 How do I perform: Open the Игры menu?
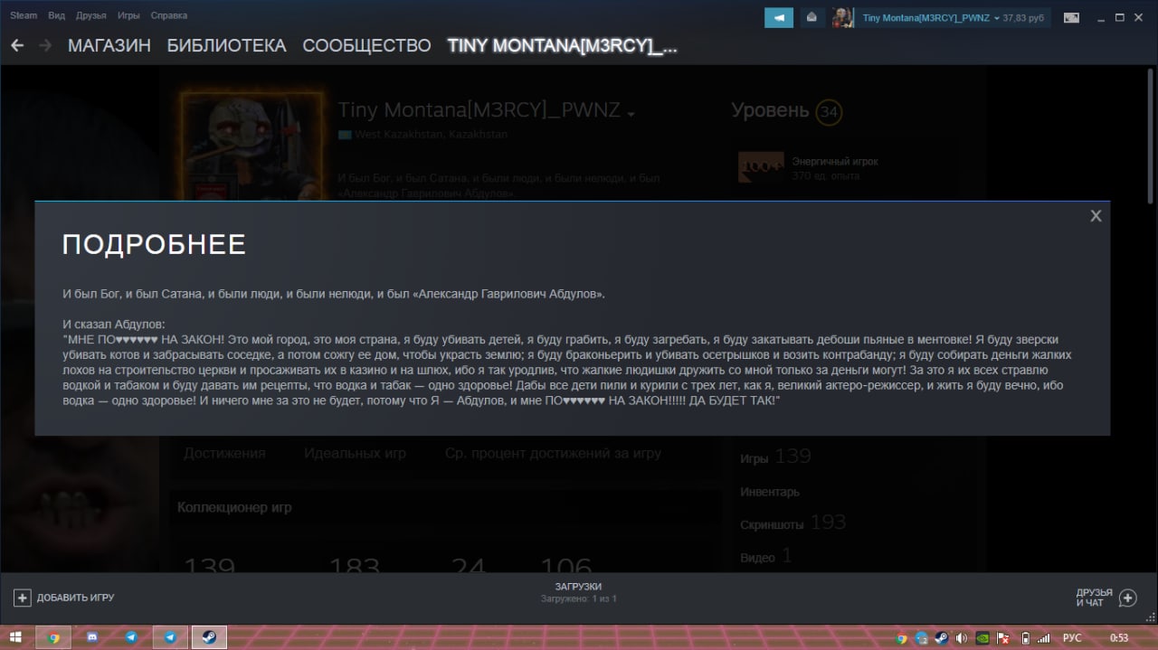pyautogui.click(x=128, y=15)
